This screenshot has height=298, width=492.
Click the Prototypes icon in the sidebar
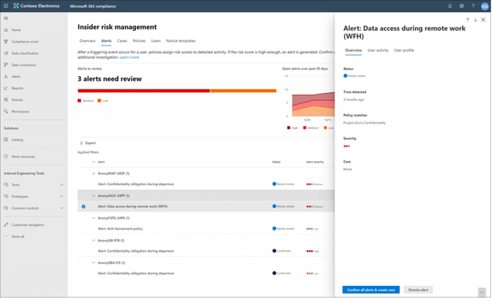pos(6,197)
